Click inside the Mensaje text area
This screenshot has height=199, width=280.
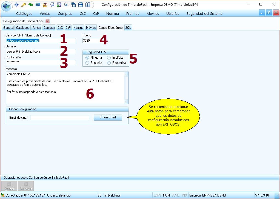click(65, 88)
